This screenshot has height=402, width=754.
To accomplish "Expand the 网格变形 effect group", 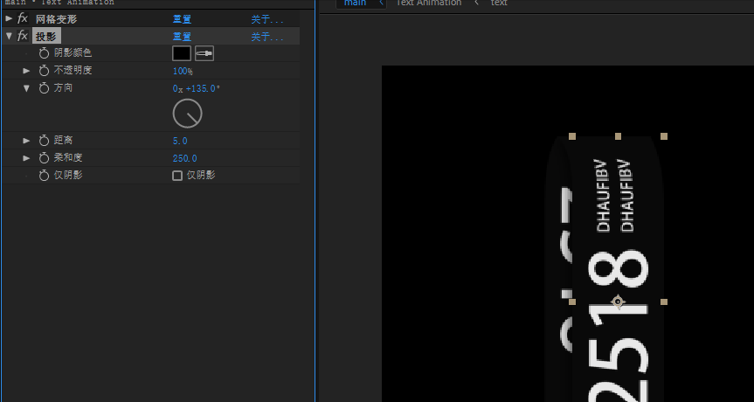I will point(9,18).
